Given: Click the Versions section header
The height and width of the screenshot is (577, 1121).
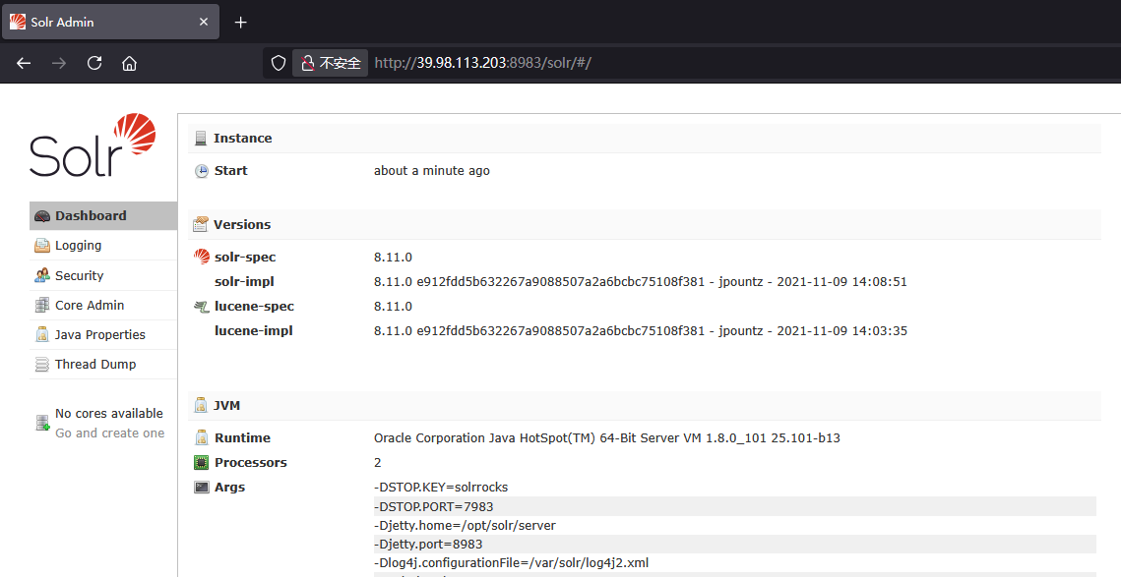Looking at the screenshot, I should pyautogui.click(x=644, y=224).
